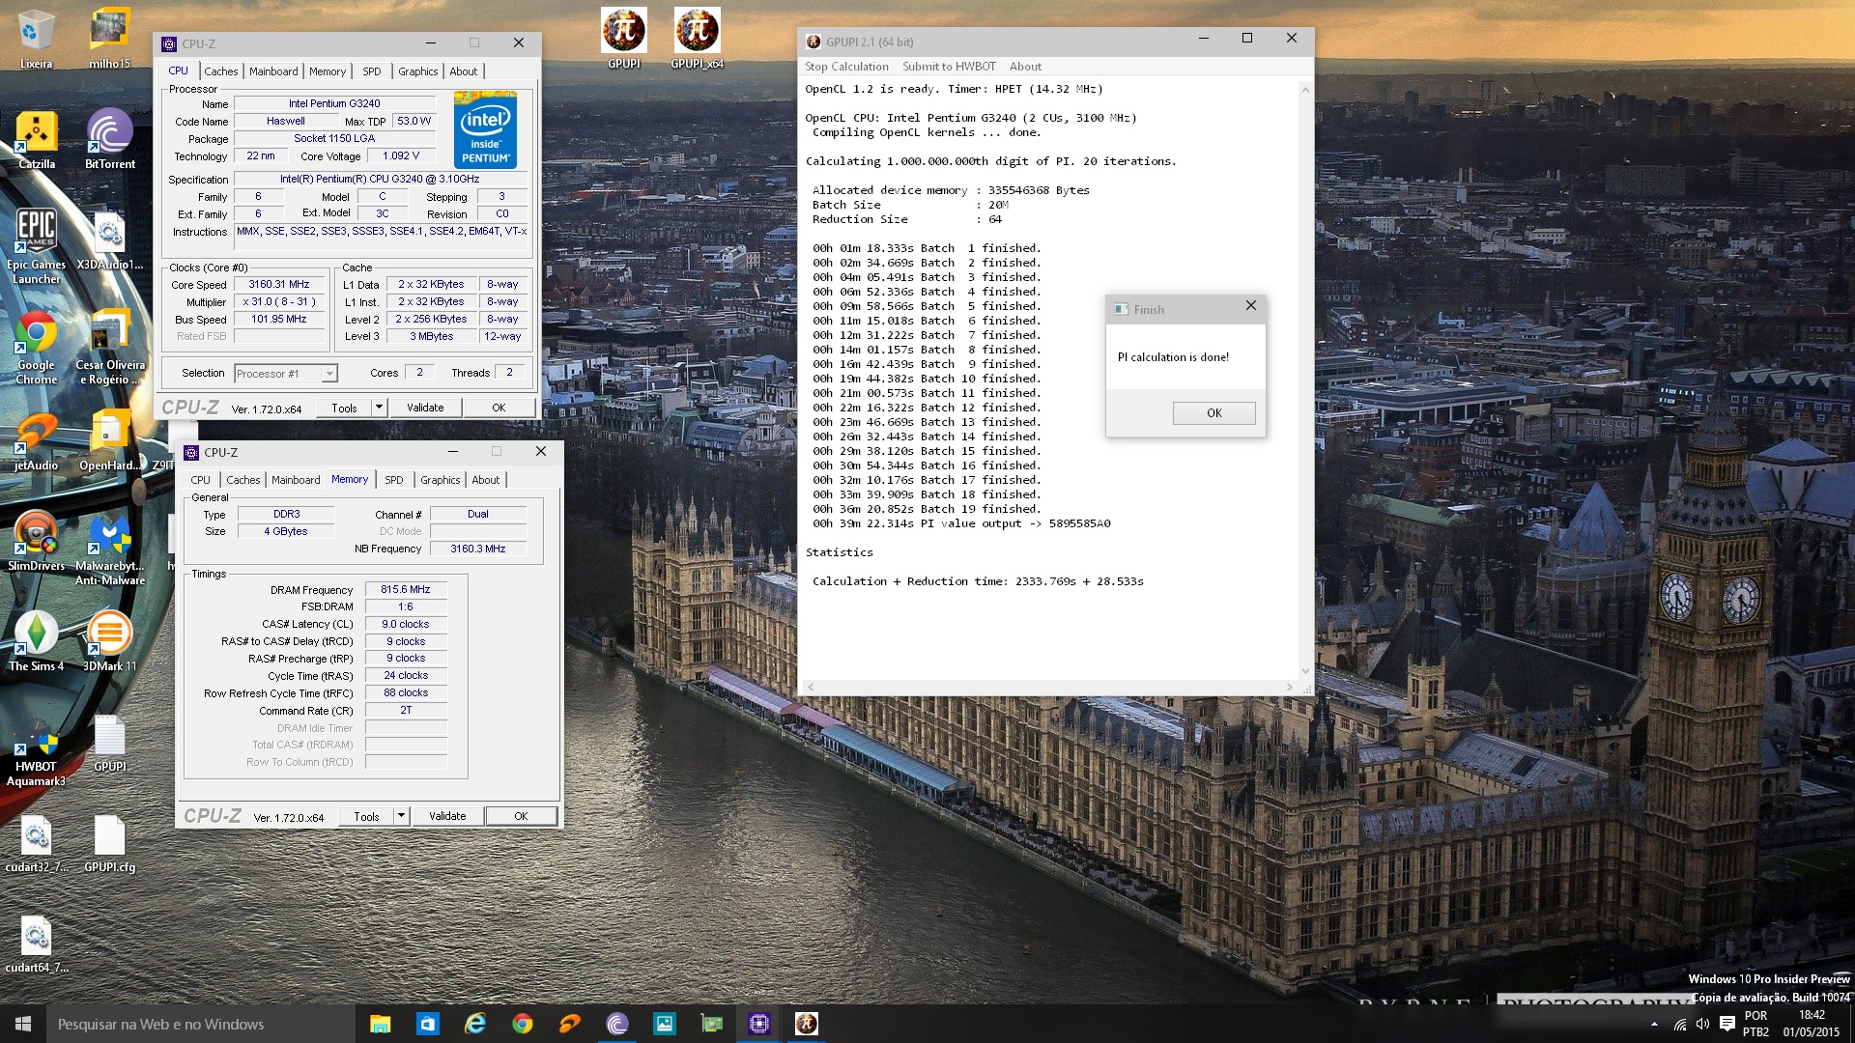Open Store app from the taskbar

click(427, 1024)
